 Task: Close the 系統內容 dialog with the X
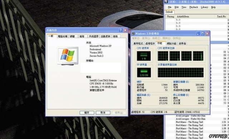click(x=125, y=30)
